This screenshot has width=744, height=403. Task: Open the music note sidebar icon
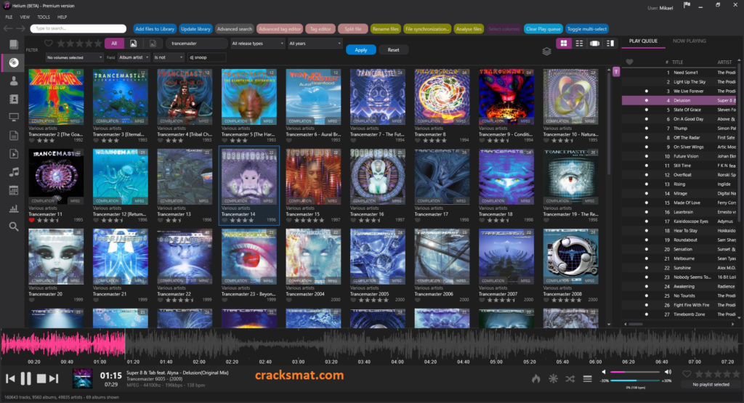pos(14,171)
